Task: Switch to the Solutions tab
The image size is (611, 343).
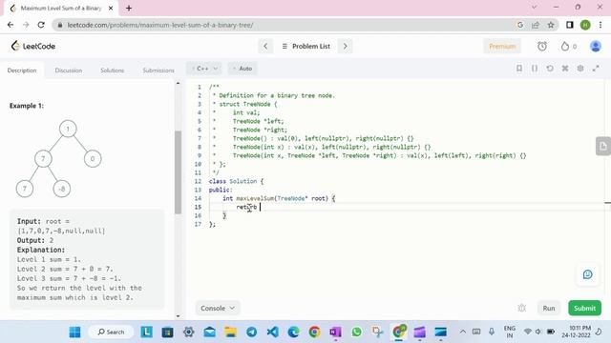Action: point(113,71)
